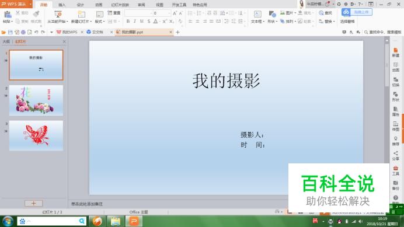Expand the New Slide dropdown arrow
Image resolution: width=404 pixels, height=227 pixels.
[91, 22]
